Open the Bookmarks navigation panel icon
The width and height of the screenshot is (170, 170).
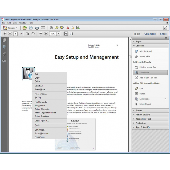4,47
